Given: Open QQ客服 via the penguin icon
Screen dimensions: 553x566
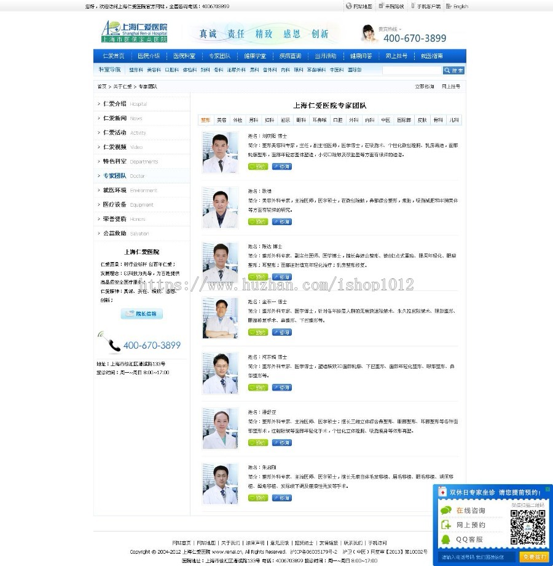Looking at the screenshot, I should click(x=445, y=538).
